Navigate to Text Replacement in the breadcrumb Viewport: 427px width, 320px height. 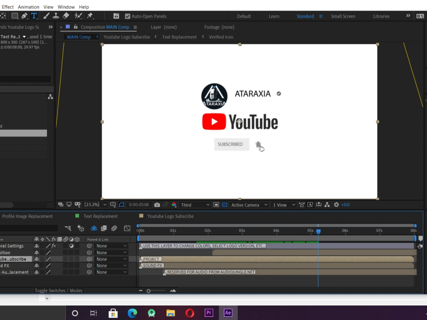[179, 37]
